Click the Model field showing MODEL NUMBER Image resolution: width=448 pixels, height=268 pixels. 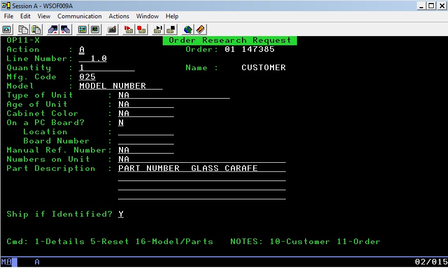pyautogui.click(x=121, y=86)
